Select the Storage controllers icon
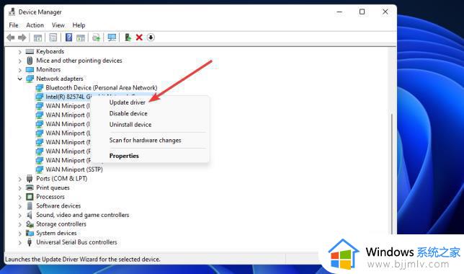464x274 pixels. 30,224
